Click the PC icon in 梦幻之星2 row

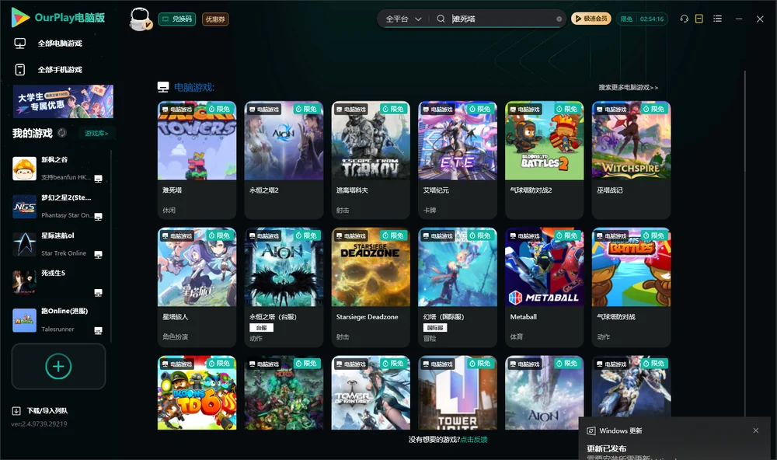(x=98, y=217)
